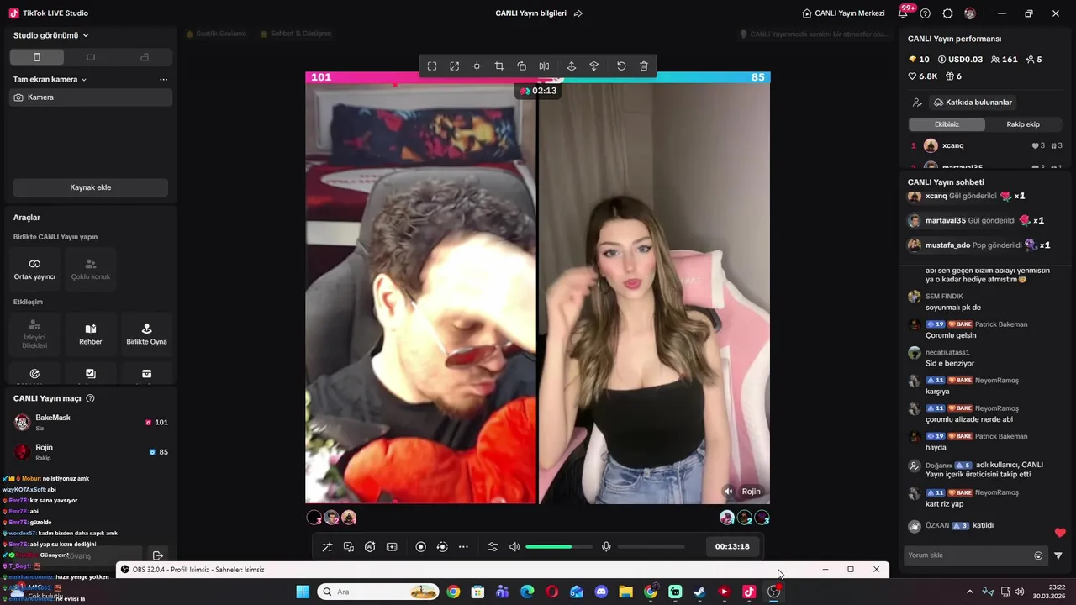Open the magic wand effects icon
The height and width of the screenshot is (605, 1076).
327,547
